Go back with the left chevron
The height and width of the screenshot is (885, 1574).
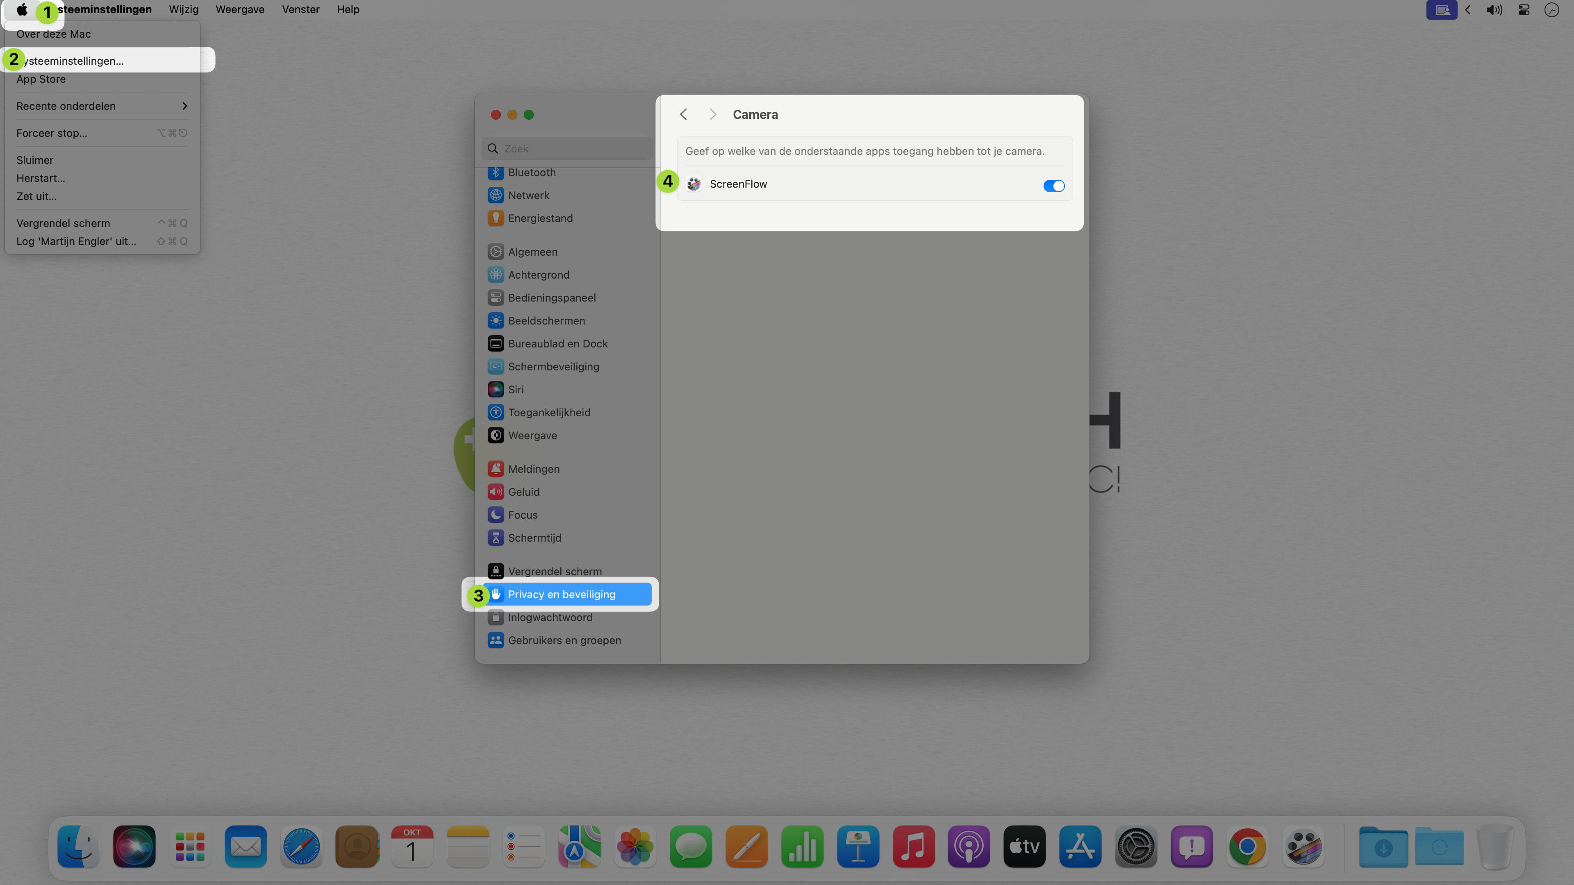click(683, 115)
